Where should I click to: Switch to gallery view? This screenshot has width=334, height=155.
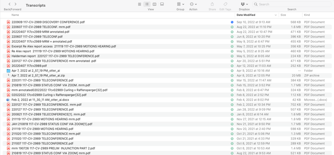click(x=162, y=4)
